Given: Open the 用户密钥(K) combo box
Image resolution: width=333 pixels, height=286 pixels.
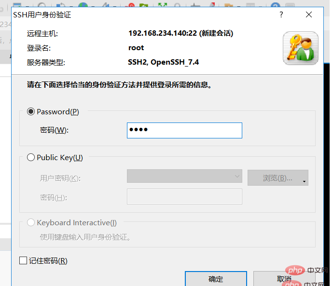Looking at the screenshot, I should pyautogui.click(x=184, y=176).
